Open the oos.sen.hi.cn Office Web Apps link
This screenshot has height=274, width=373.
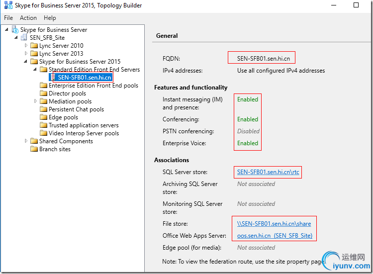coord(275,236)
